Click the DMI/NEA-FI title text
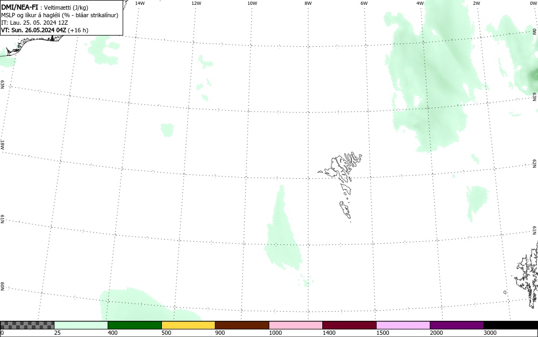Image resolution: width=538 pixels, height=337 pixels. tap(19, 7)
